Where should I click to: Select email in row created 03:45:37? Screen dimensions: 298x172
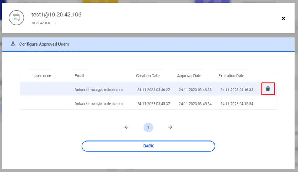point(99,104)
